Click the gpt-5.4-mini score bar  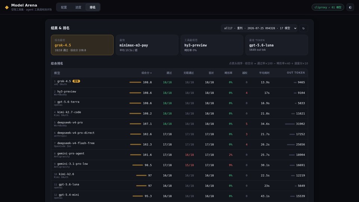tap(138, 196)
